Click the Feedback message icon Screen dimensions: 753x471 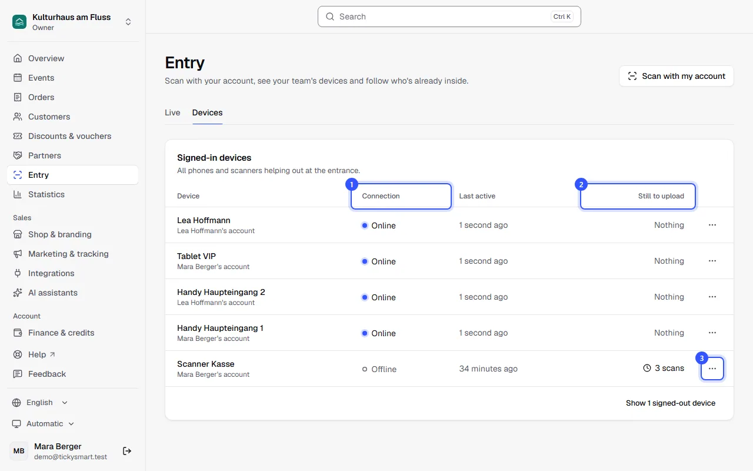[18, 374]
